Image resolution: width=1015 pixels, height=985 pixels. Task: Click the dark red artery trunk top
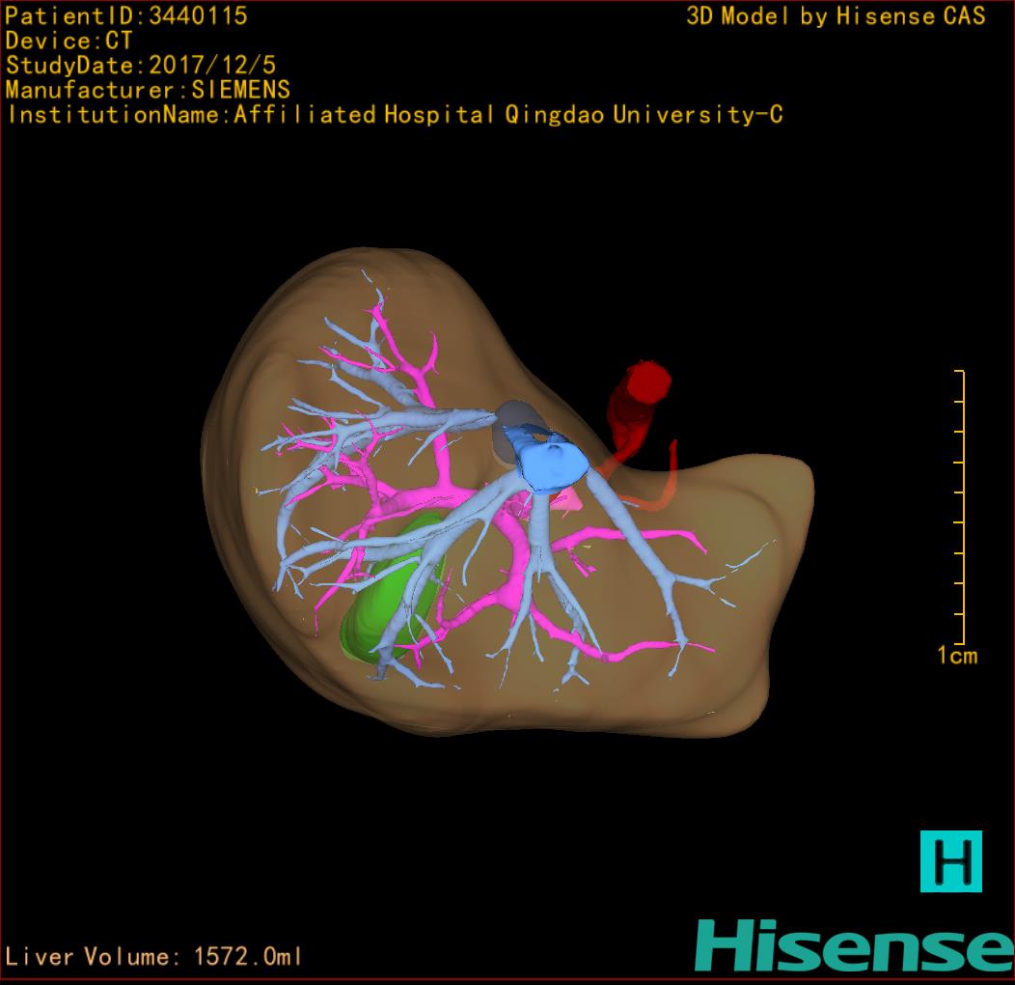[x=645, y=383]
